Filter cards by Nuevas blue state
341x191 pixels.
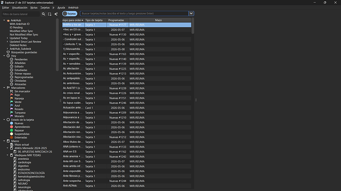click(11, 123)
